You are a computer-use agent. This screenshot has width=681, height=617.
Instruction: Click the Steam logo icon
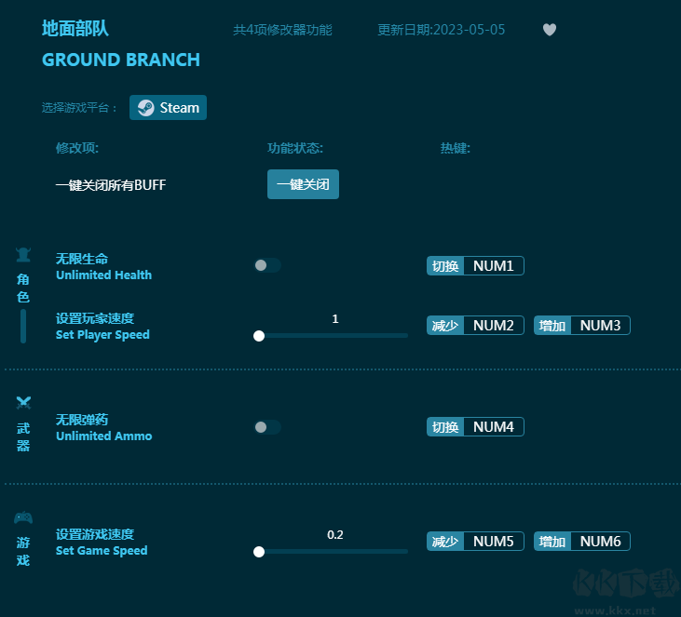pyautogui.click(x=146, y=108)
